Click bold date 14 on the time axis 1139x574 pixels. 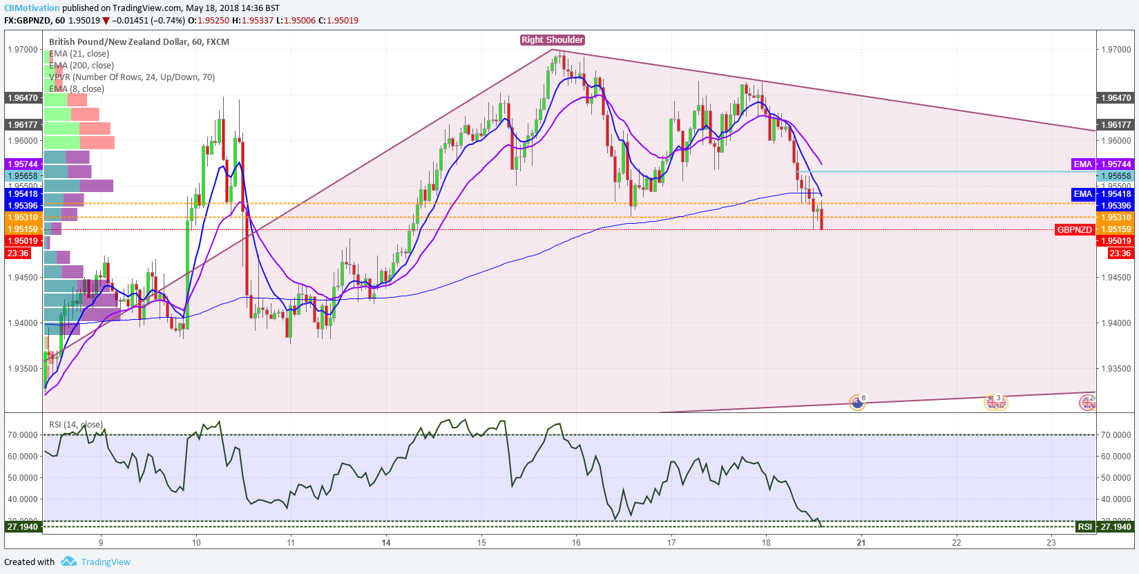pos(386,542)
